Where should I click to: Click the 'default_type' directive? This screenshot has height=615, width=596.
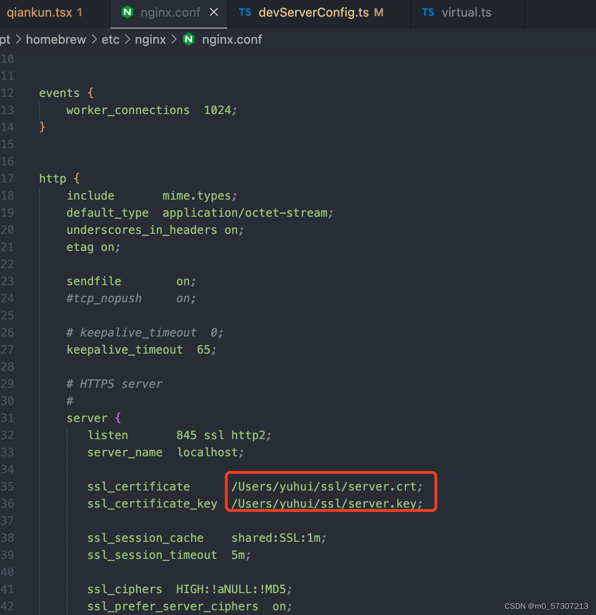(107, 213)
